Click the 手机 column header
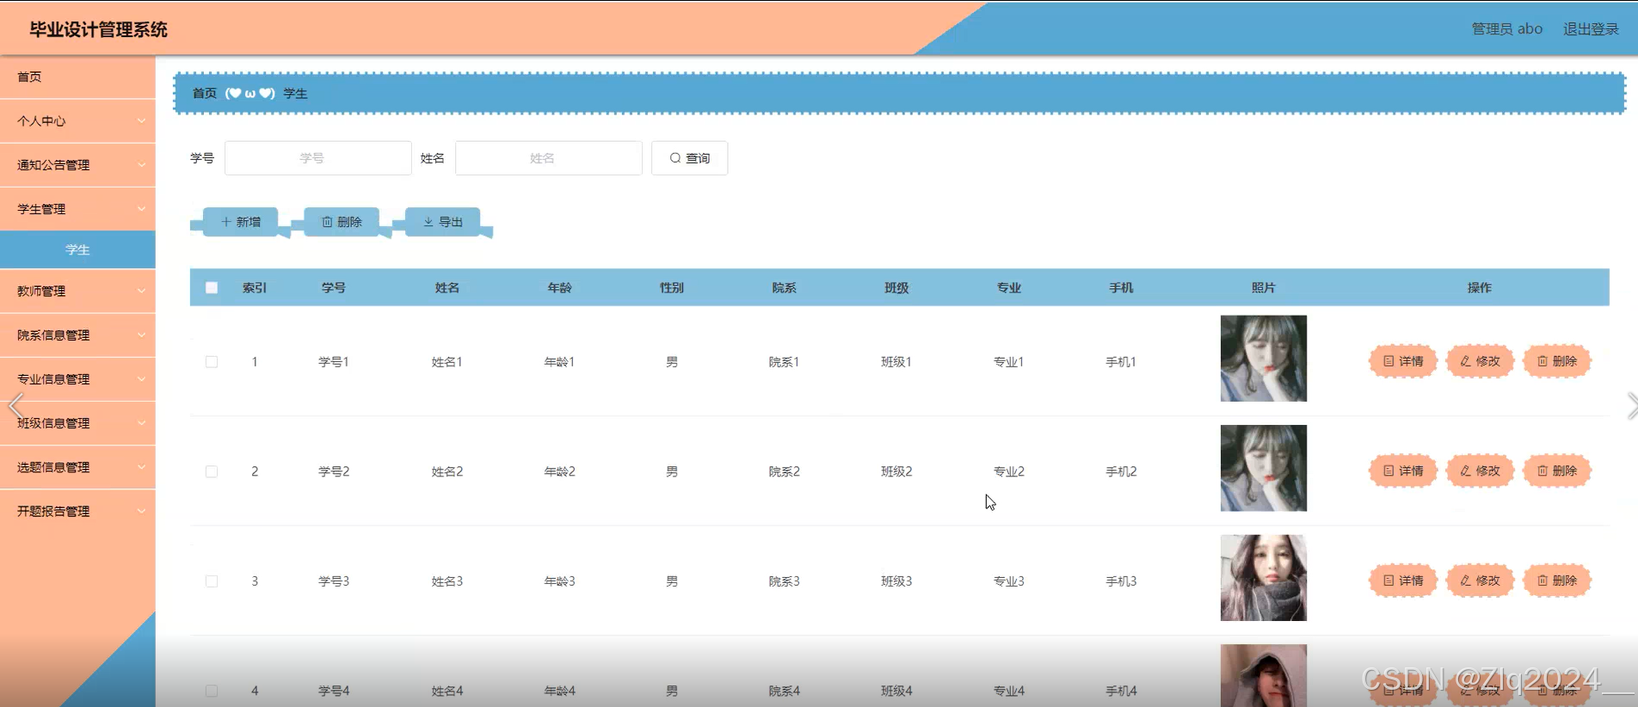Image resolution: width=1638 pixels, height=707 pixels. [1121, 288]
